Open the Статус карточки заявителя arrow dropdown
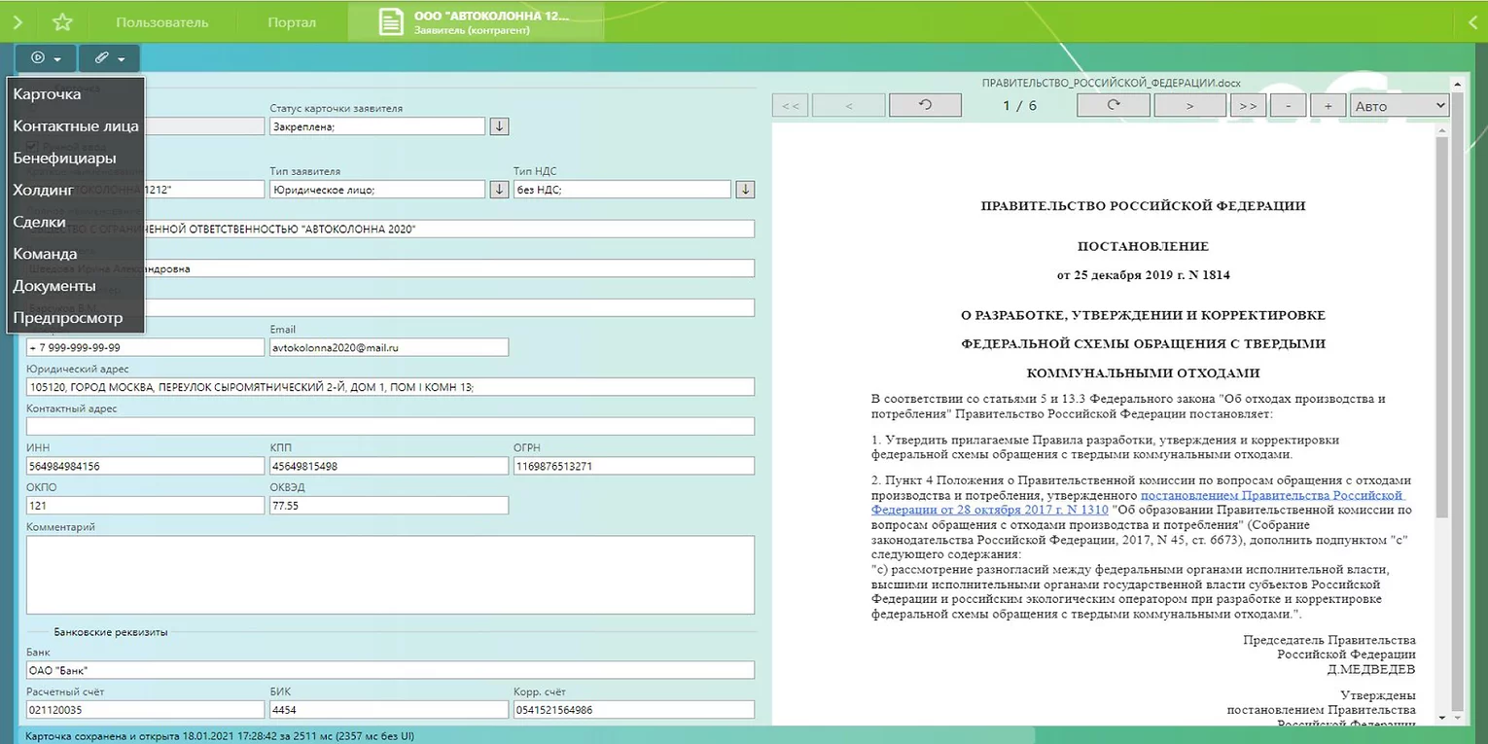 coord(499,126)
